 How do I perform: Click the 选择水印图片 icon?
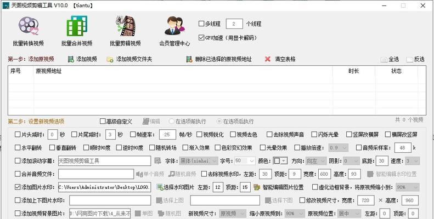tap(160, 187)
